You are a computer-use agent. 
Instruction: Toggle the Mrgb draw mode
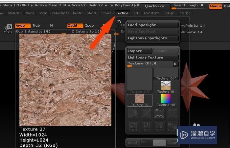23,26
